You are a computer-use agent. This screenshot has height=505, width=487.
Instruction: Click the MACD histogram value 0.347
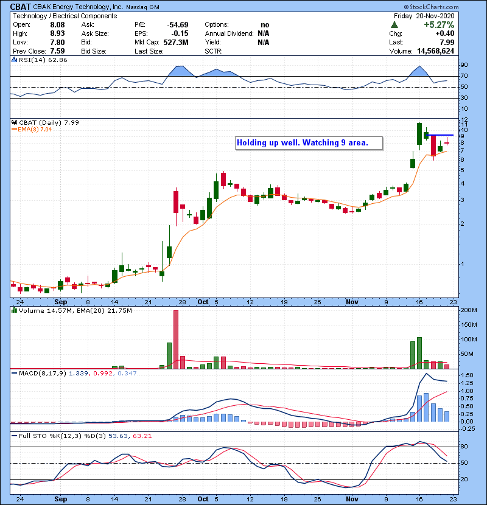(127, 374)
